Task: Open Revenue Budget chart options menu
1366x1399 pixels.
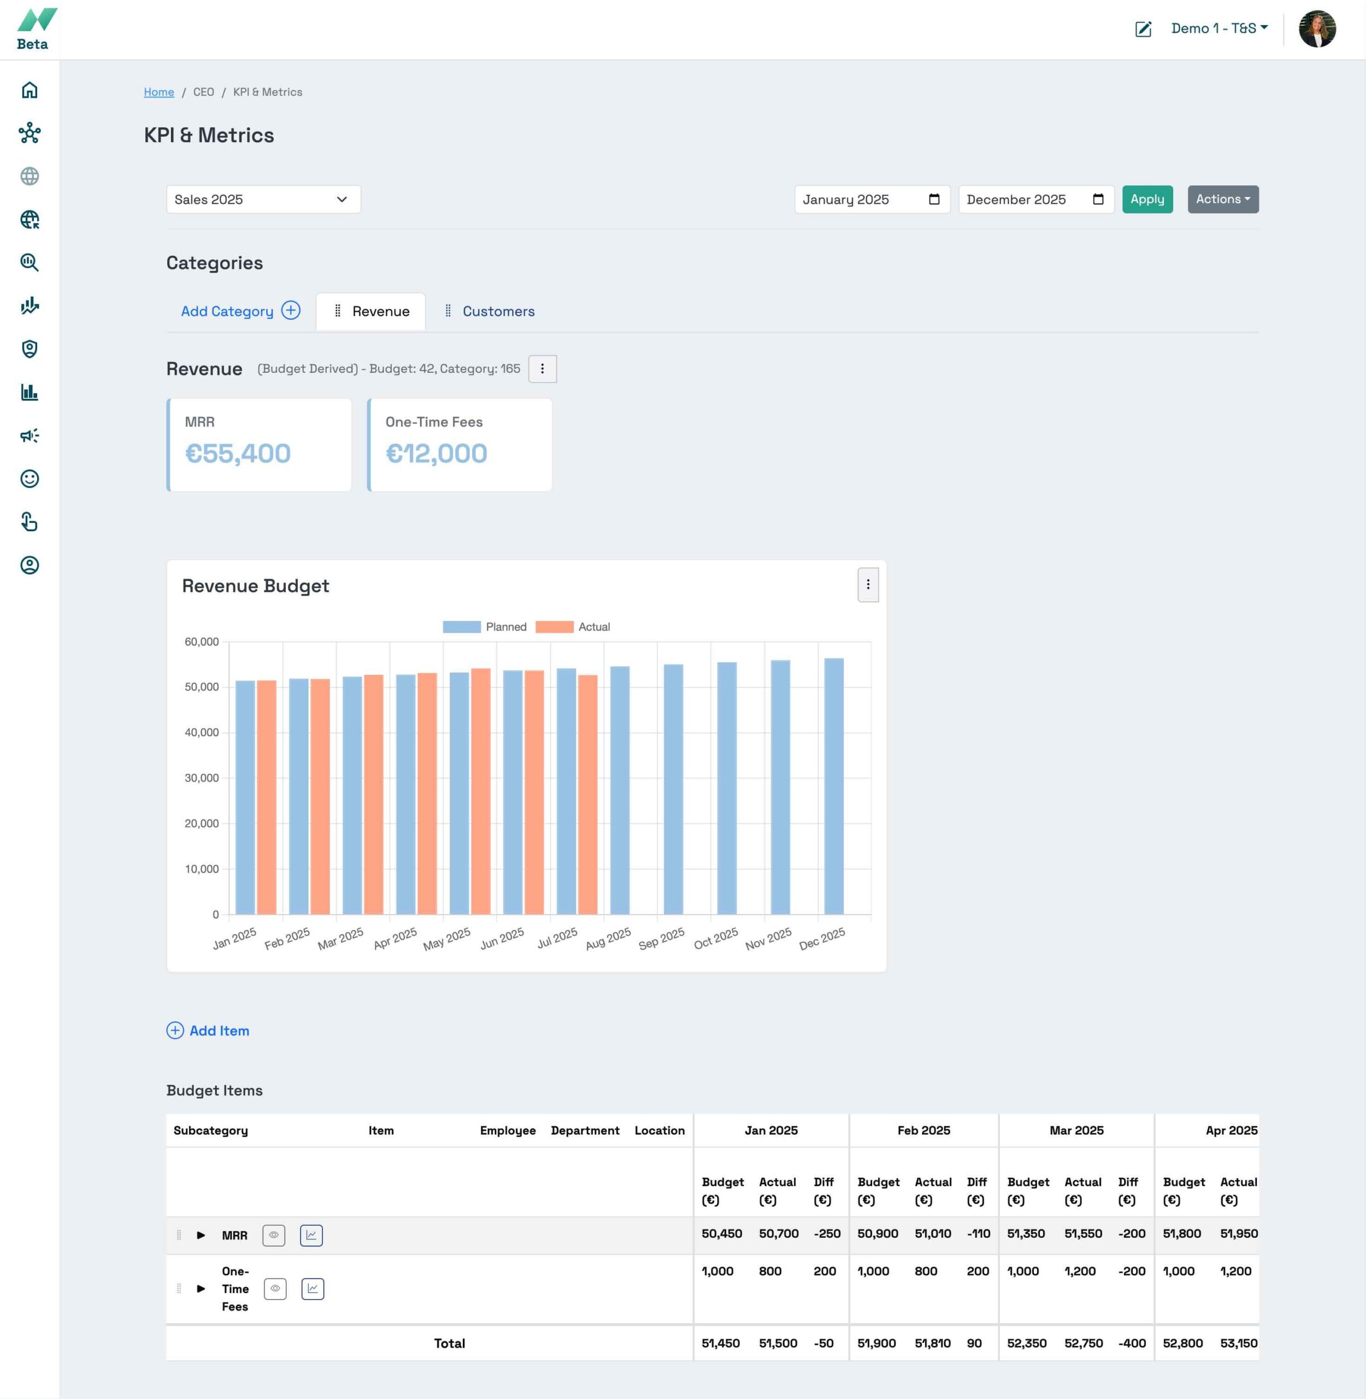Action: (867, 585)
